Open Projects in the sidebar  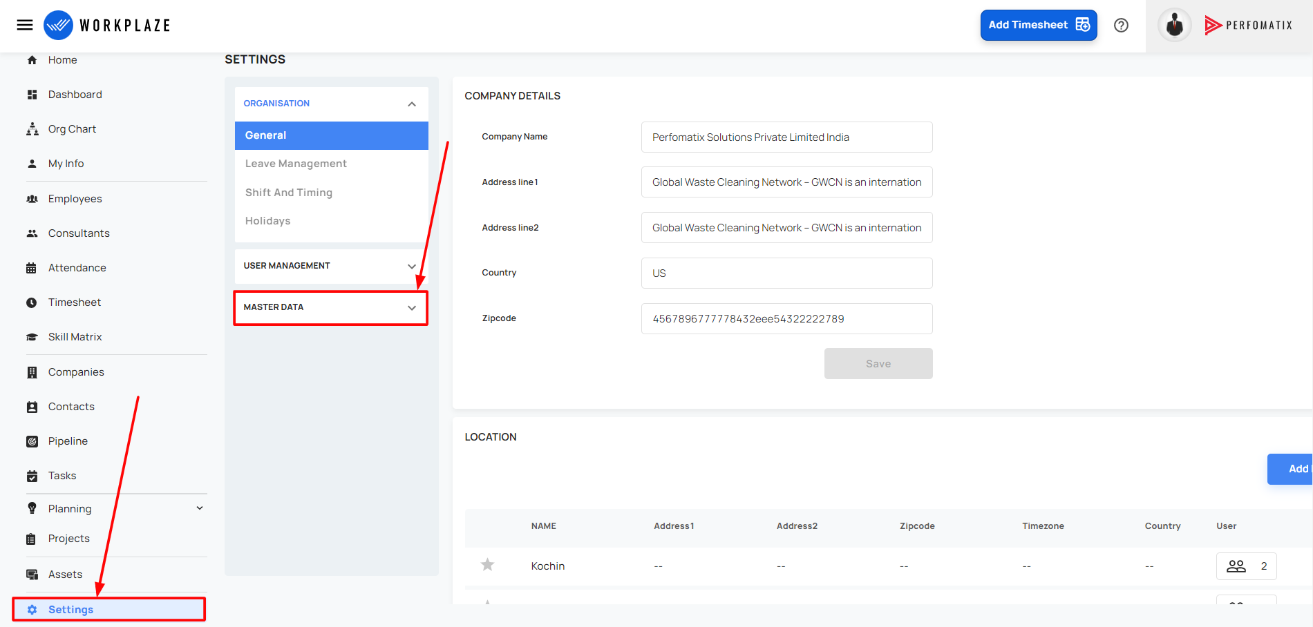tap(69, 539)
